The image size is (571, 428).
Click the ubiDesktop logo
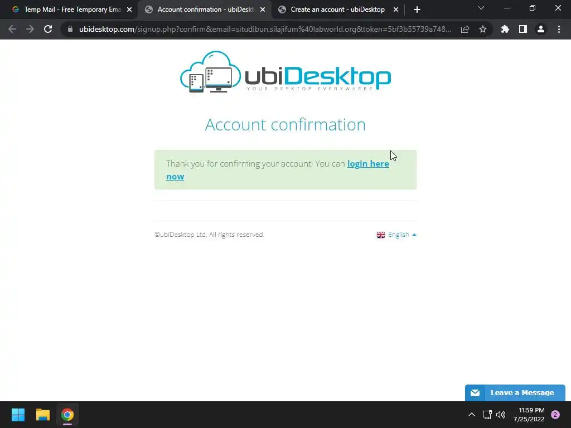point(285,72)
